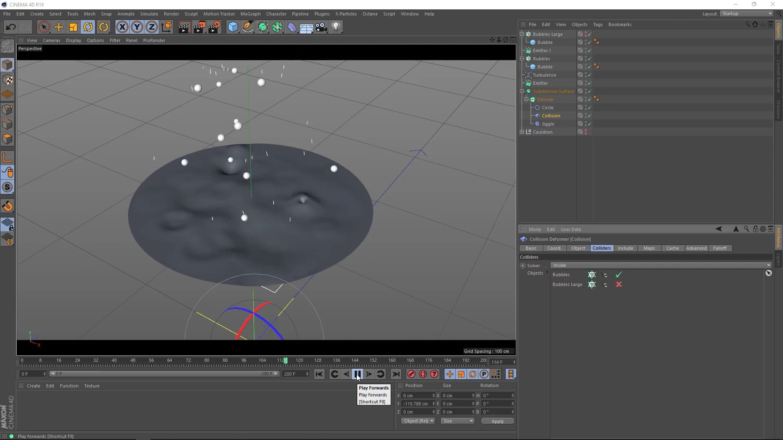Click the Record Active Objects button
Viewport: 783px width, 440px height.
click(411, 374)
